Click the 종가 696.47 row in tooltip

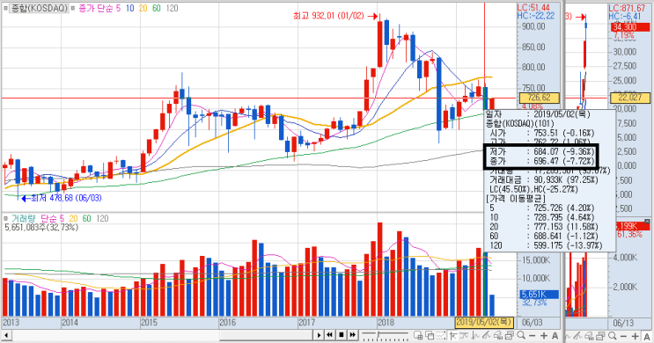click(x=541, y=161)
